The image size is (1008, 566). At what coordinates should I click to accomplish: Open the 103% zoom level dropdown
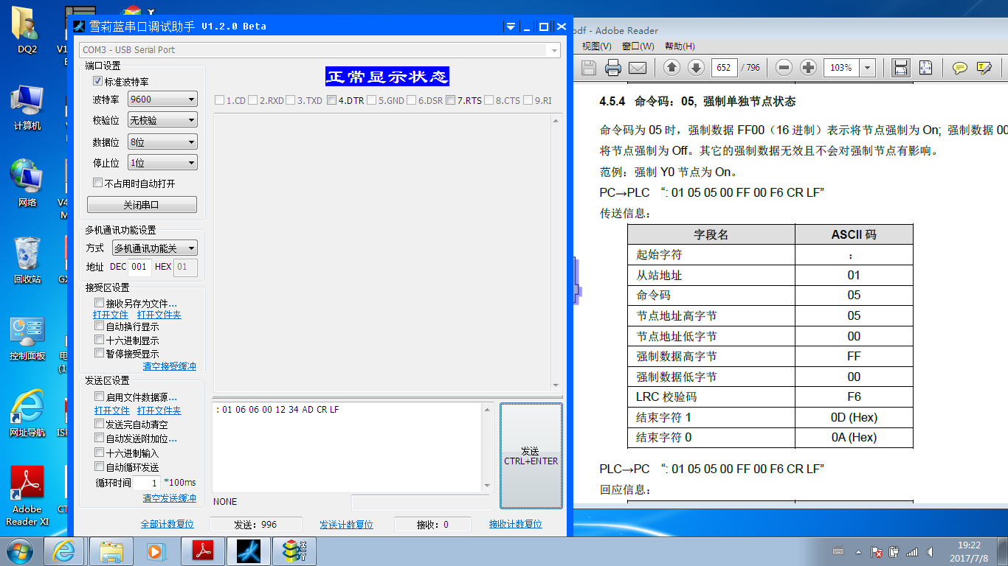point(868,68)
